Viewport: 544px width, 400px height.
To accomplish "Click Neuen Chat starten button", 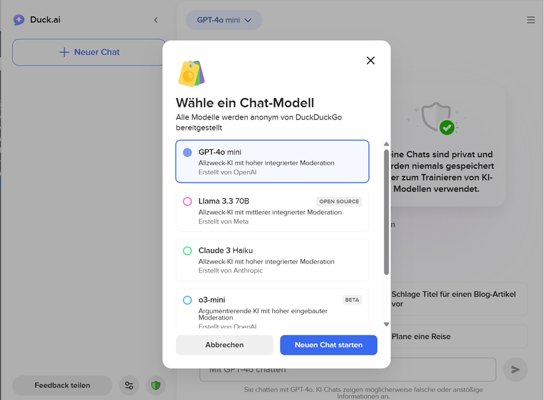I will pyautogui.click(x=329, y=345).
